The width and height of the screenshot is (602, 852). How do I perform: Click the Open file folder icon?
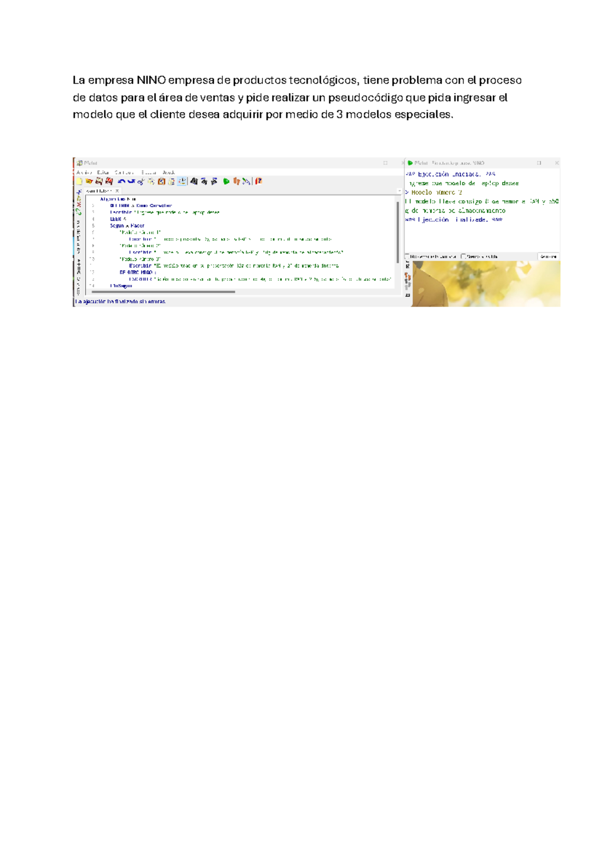(89, 181)
